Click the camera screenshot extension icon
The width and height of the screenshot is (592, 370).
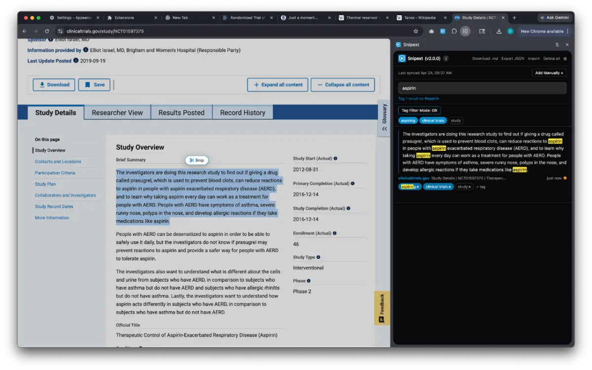click(432, 31)
